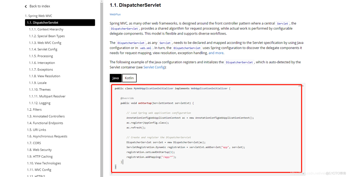Open 1.9. HTTP Caching
The height and width of the screenshot is (177, 348).
[40, 156]
